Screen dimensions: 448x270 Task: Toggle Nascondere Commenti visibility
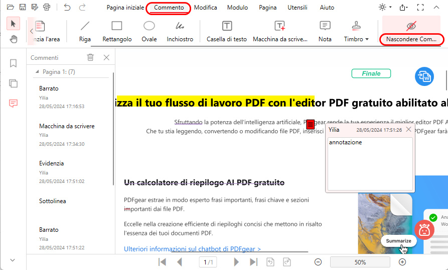point(411,32)
